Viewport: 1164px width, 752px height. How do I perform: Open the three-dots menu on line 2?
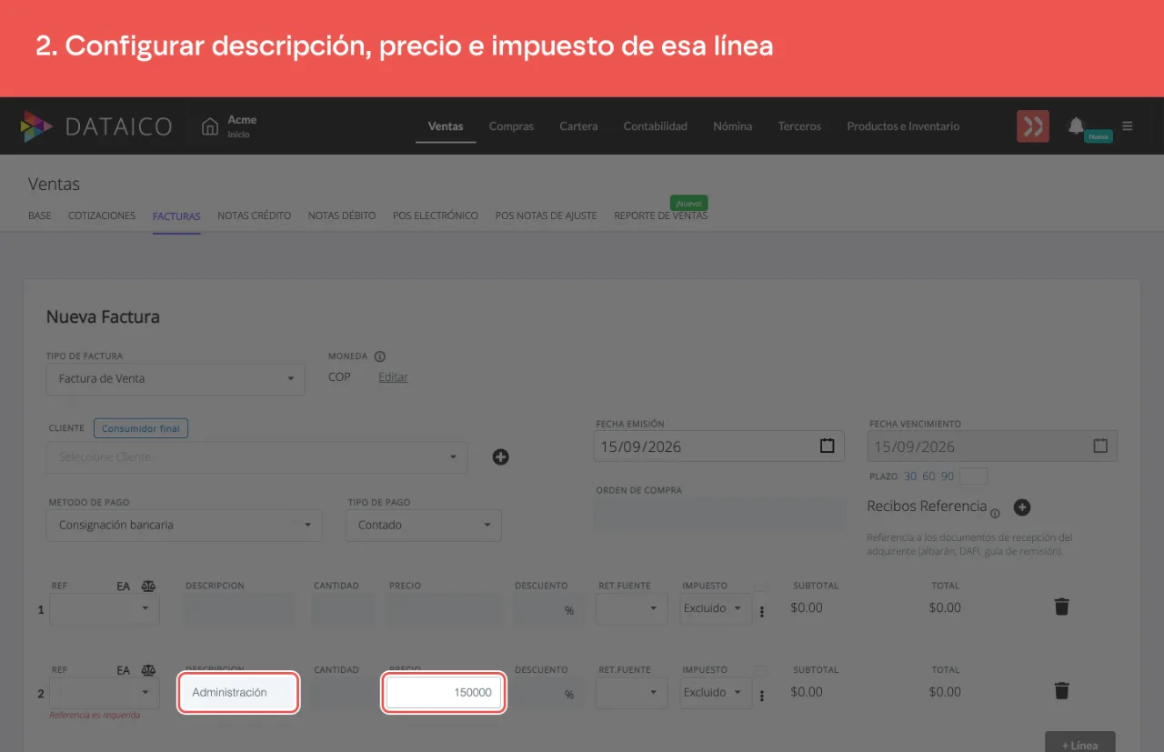[762, 696]
